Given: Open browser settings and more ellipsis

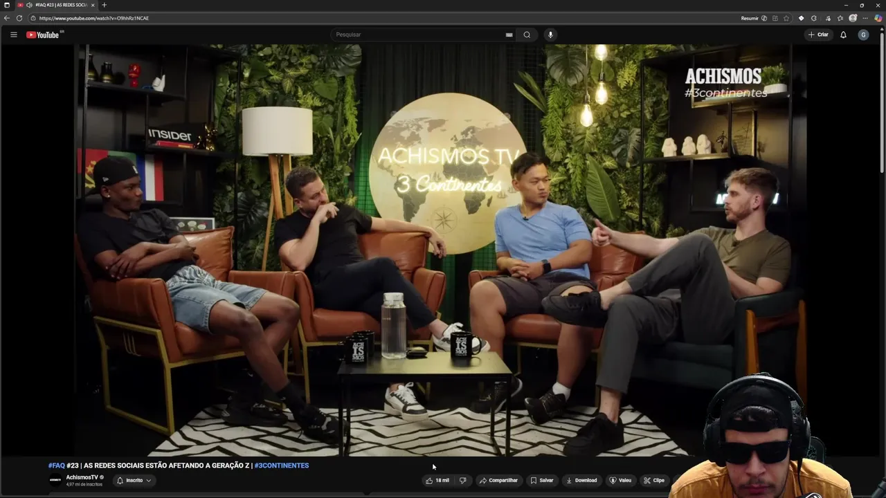Looking at the screenshot, I should (865, 18).
